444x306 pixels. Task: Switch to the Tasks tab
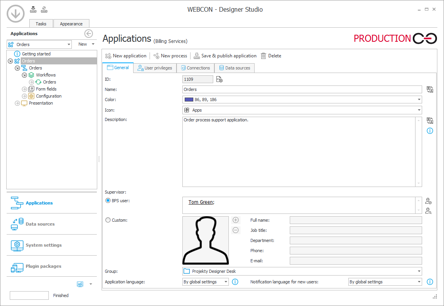tap(41, 24)
